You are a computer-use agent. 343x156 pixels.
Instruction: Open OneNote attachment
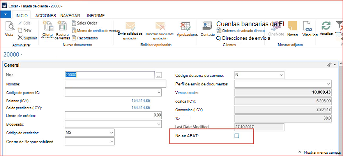click(x=276, y=29)
